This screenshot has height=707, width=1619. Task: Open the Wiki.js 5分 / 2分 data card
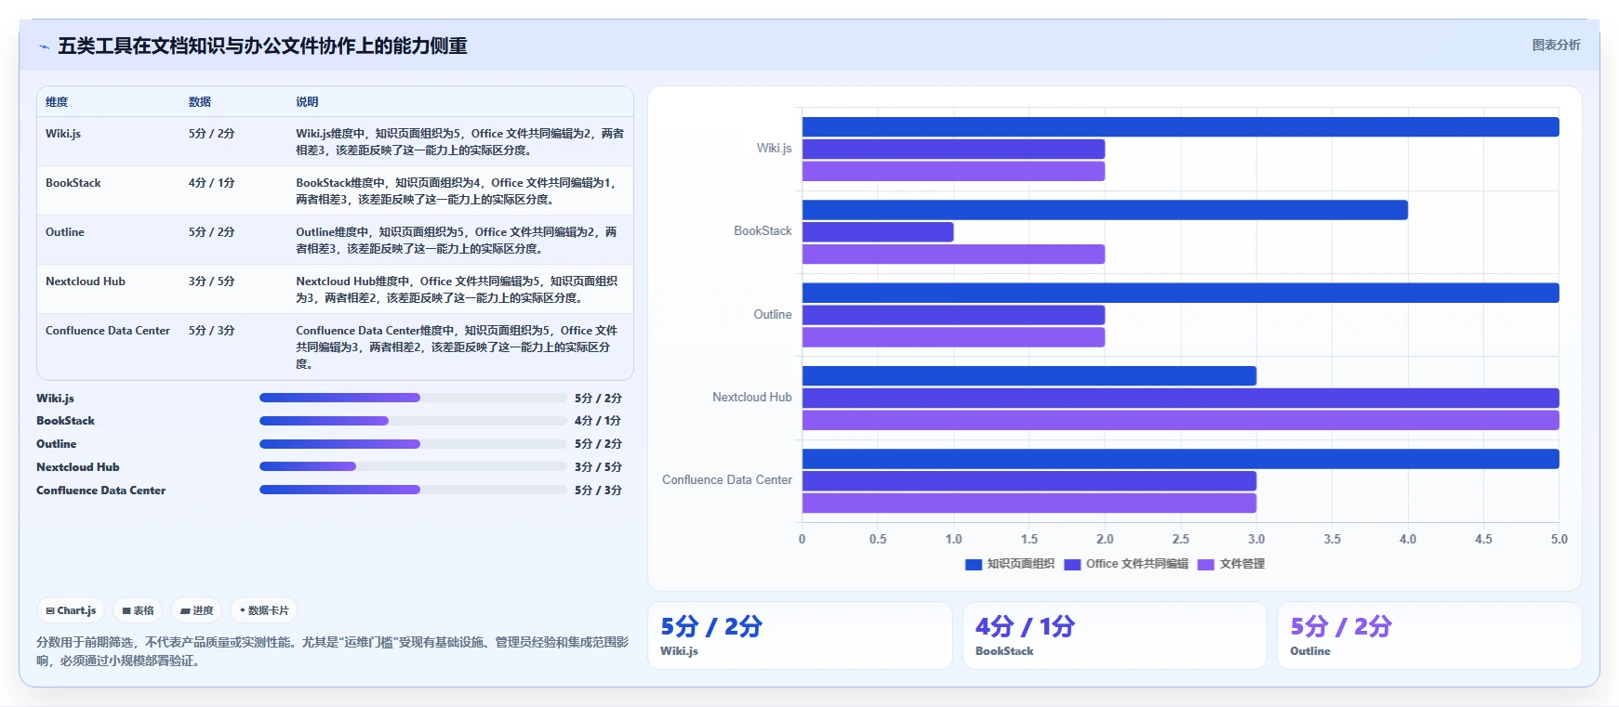tap(800, 635)
